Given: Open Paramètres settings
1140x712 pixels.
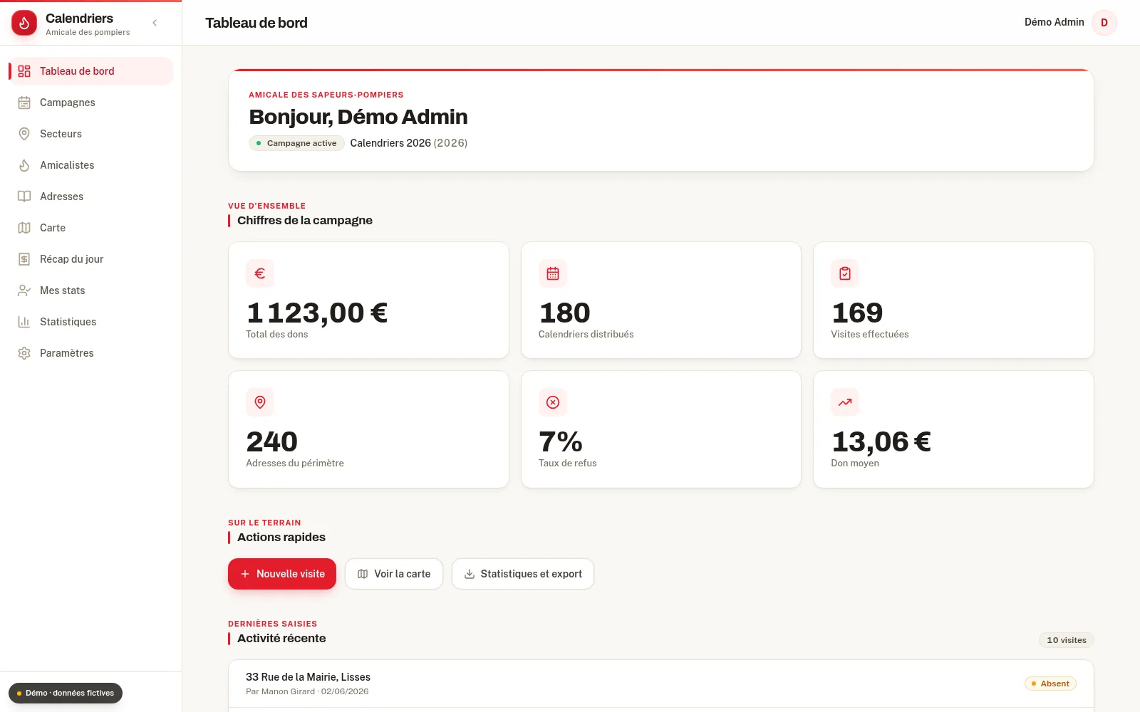Looking at the screenshot, I should pyautogui.click(x=91, y=353).
